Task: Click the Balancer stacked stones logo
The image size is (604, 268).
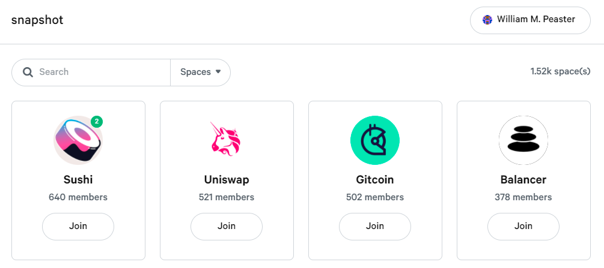Action: tap(523, 140)
